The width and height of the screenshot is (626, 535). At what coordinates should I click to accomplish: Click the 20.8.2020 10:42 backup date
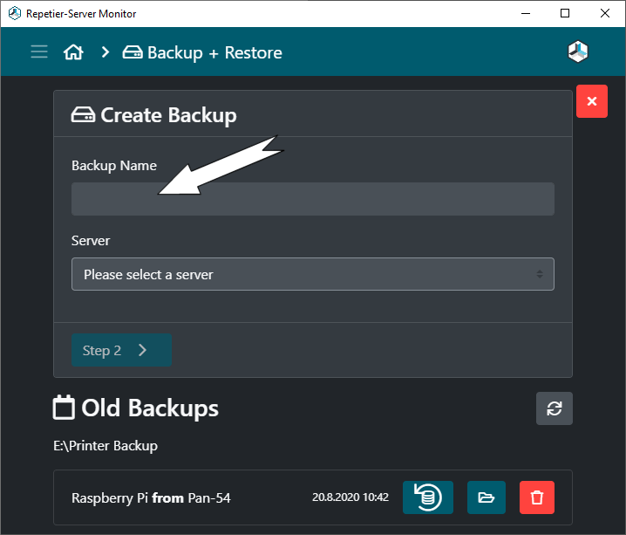point(350,497)
